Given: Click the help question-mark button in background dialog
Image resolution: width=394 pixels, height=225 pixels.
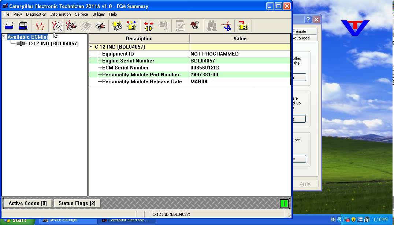Looking at the screenshot, I should (x=308, y=20).
